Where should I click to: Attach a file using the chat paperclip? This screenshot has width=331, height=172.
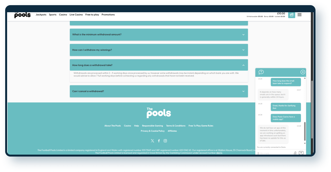click(x=295, y=153)
